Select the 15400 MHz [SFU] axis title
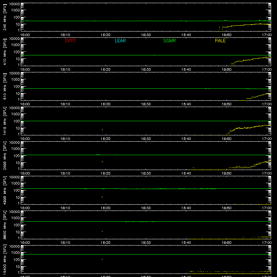The width and height of the screenshot is (277, 277). tap(5, 259)
